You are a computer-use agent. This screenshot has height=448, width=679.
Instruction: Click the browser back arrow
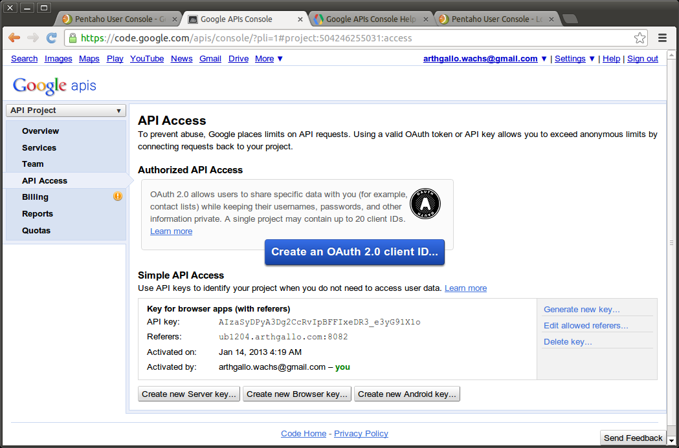[x=14, y=38]
